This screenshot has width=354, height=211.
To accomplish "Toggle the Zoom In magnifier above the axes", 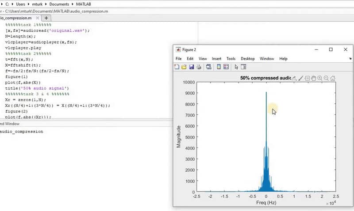I will click(x=319, y=78).
